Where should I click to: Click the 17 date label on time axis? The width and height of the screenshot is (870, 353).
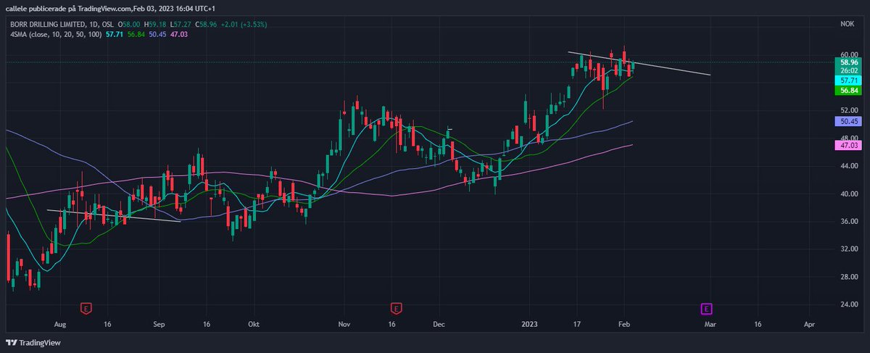click(x=578, y=325)
